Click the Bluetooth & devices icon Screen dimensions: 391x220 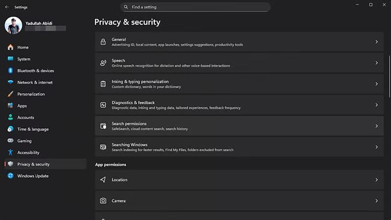click(x=10, y=71)
